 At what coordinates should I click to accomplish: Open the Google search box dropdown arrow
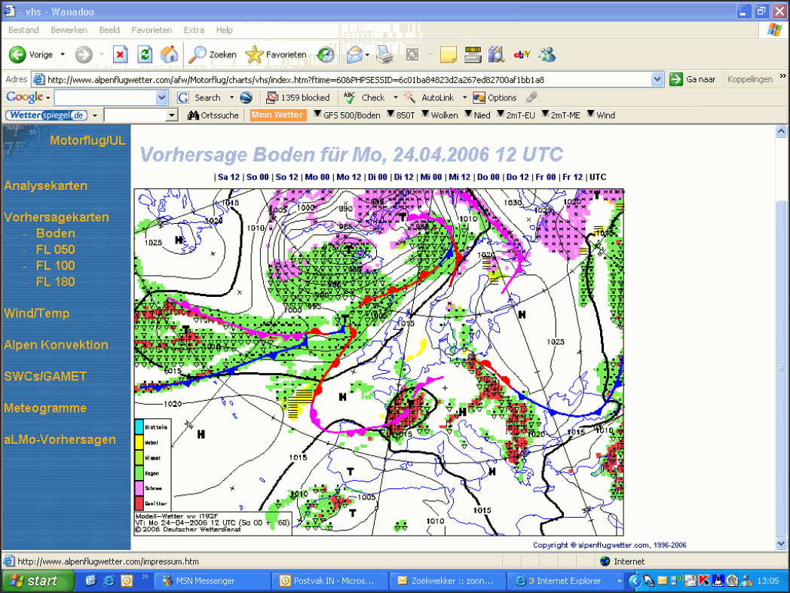coord(162,98)
